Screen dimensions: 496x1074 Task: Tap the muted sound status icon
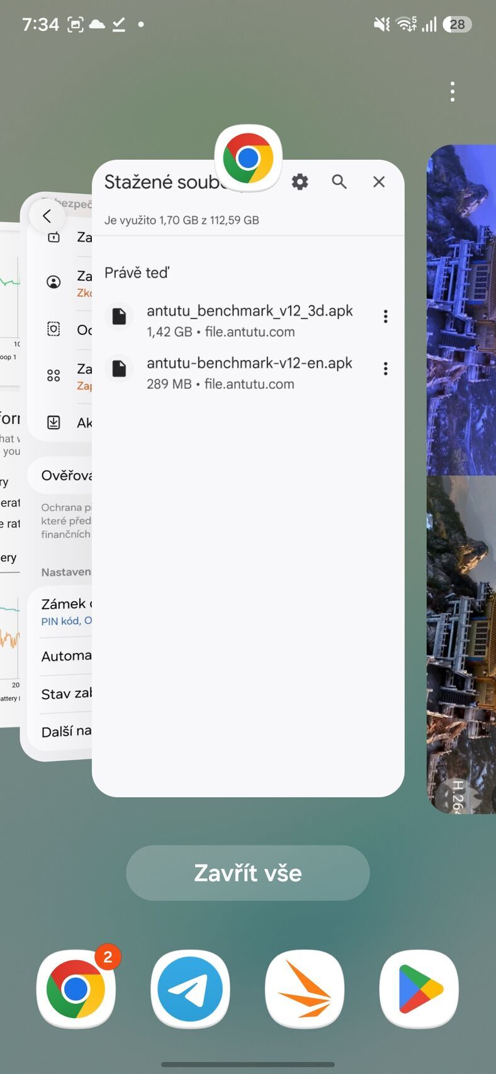[x=381, y=25]
